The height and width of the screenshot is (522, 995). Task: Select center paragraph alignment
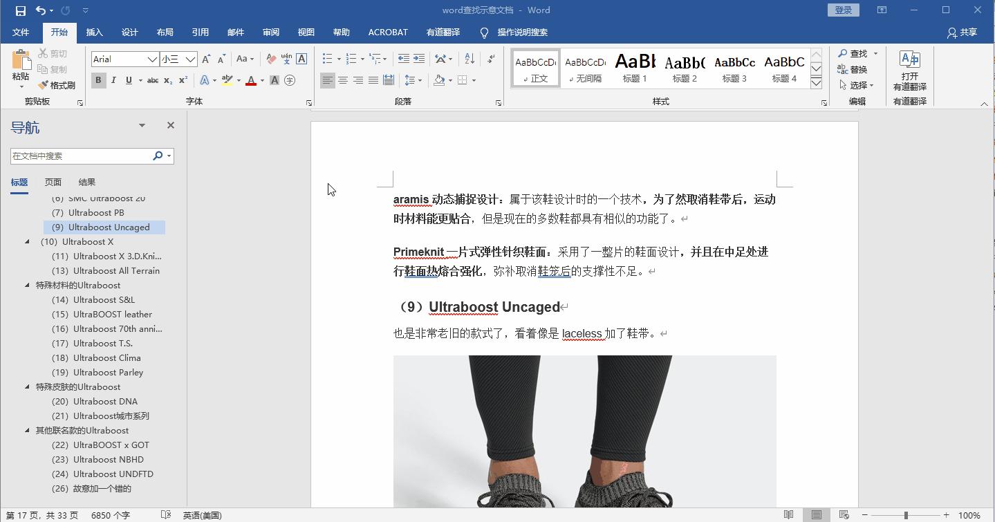pyautogui.click(x=343, y=80)
